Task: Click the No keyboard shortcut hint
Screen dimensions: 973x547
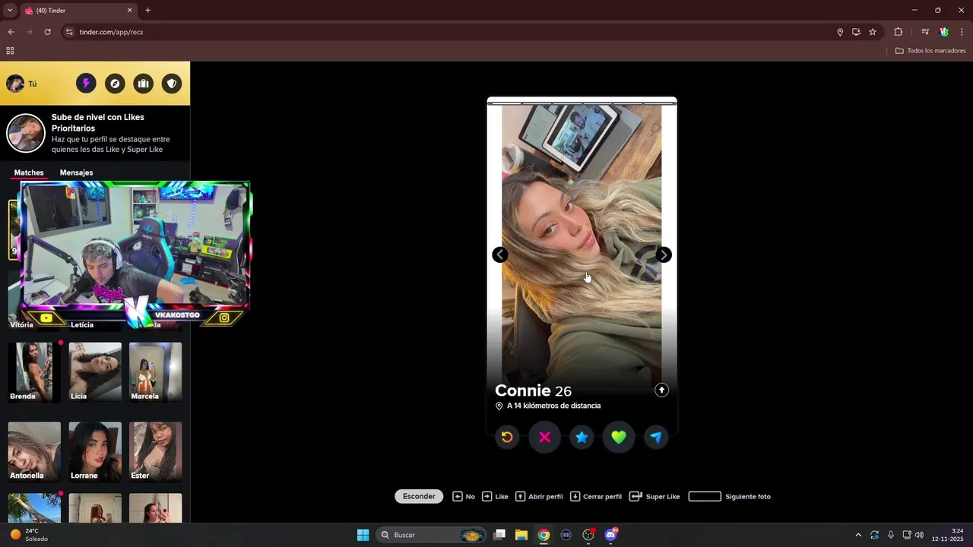Action: pyautogui.click(x=464, y=496)
